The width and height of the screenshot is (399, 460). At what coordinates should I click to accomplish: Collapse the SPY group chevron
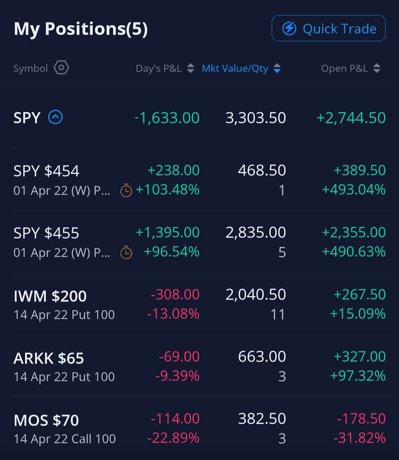click(55, 117)
